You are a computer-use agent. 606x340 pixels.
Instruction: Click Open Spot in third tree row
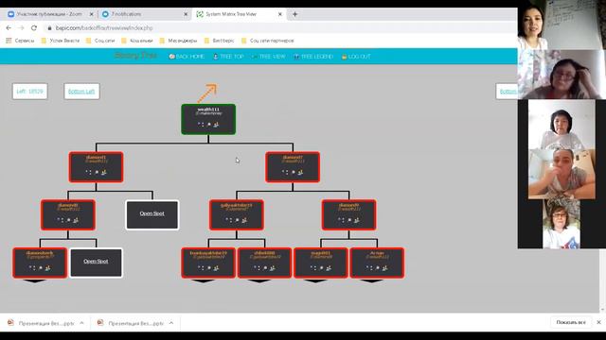point(152,214)
